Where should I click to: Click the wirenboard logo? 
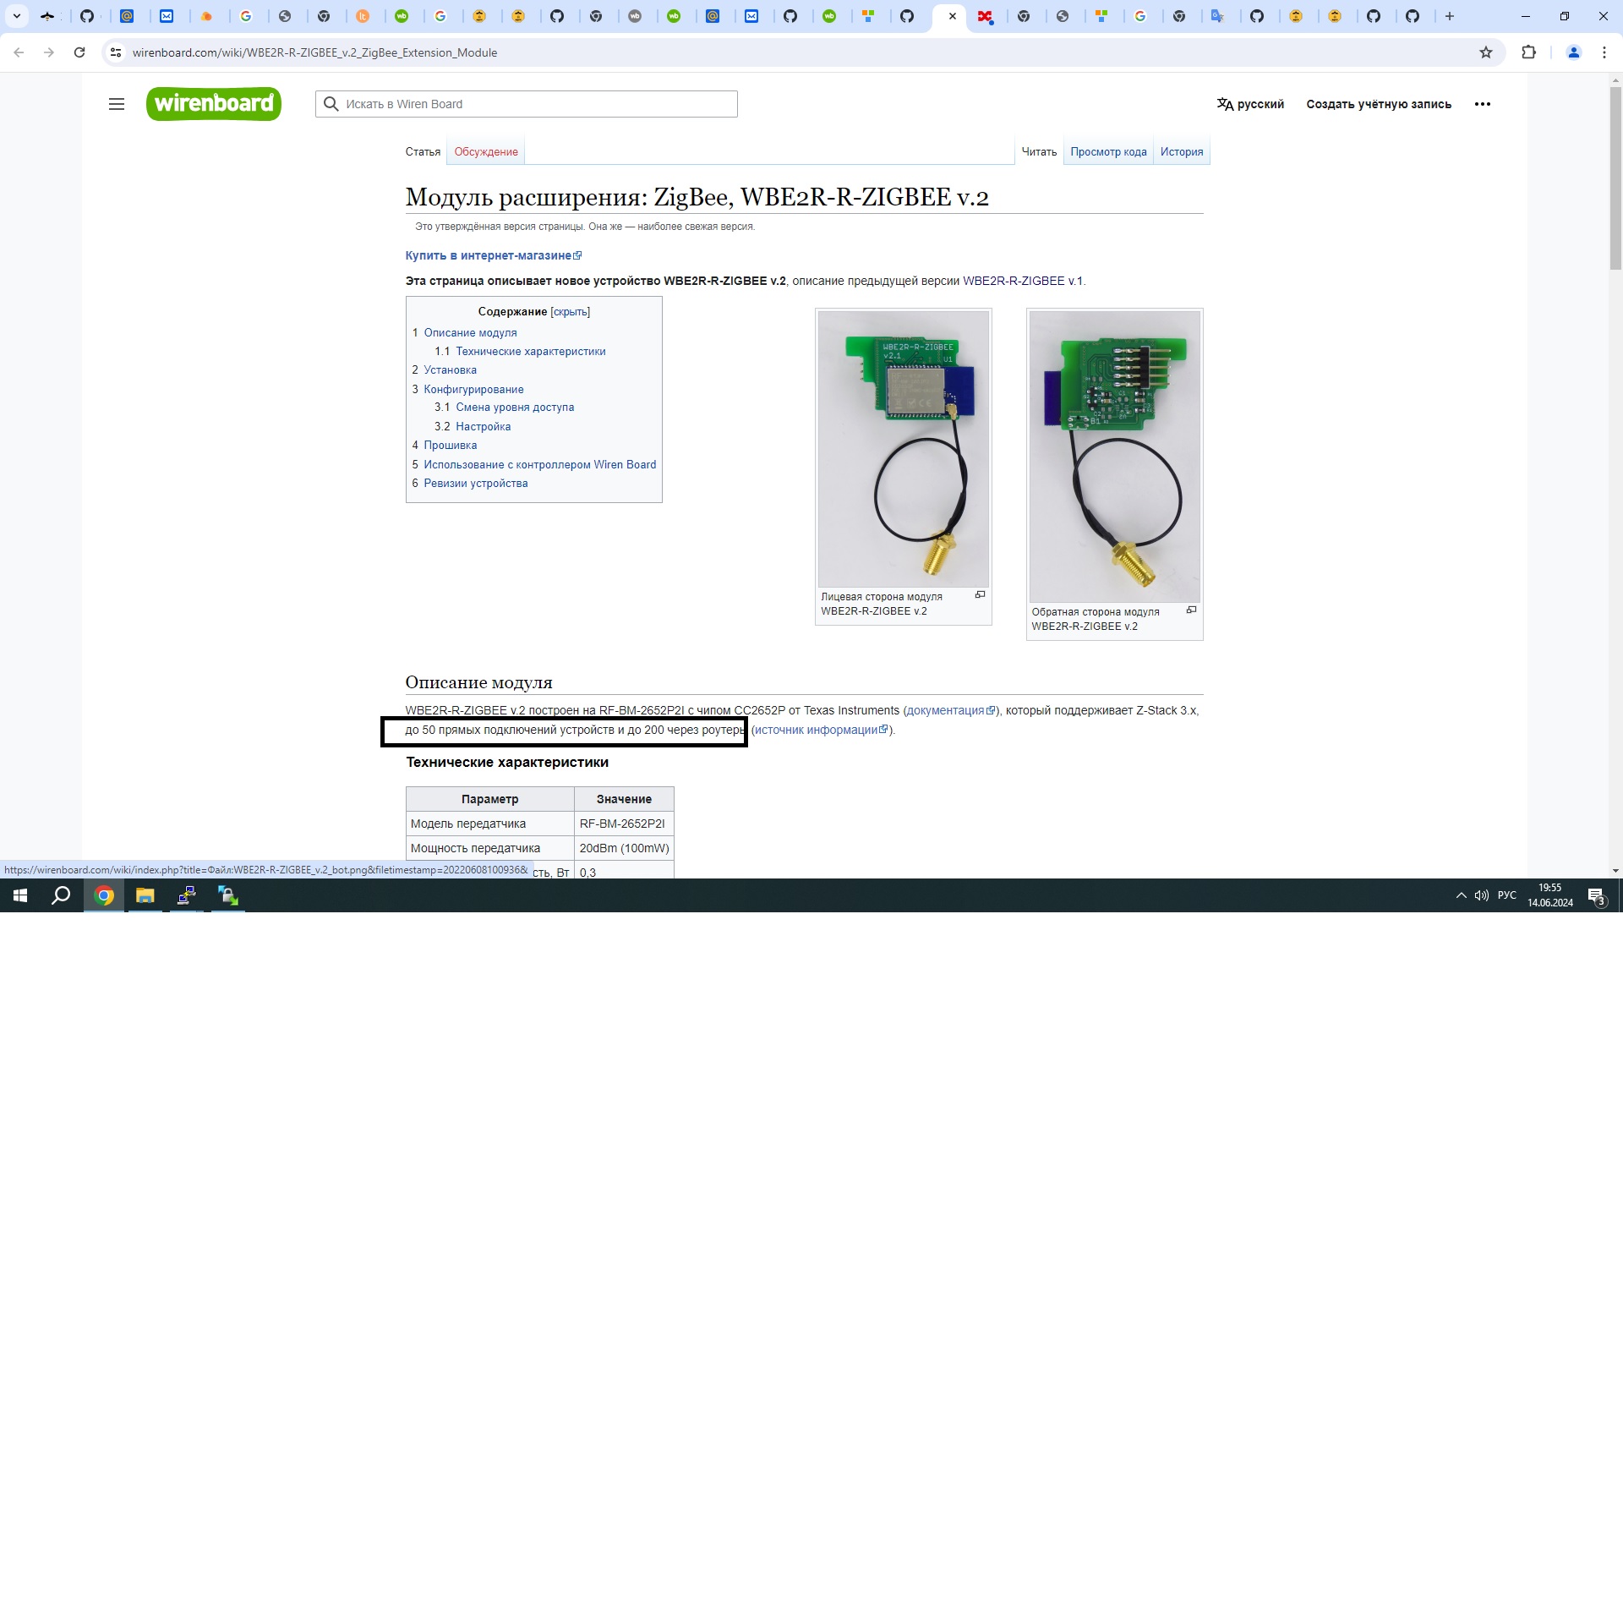point(214,104)
